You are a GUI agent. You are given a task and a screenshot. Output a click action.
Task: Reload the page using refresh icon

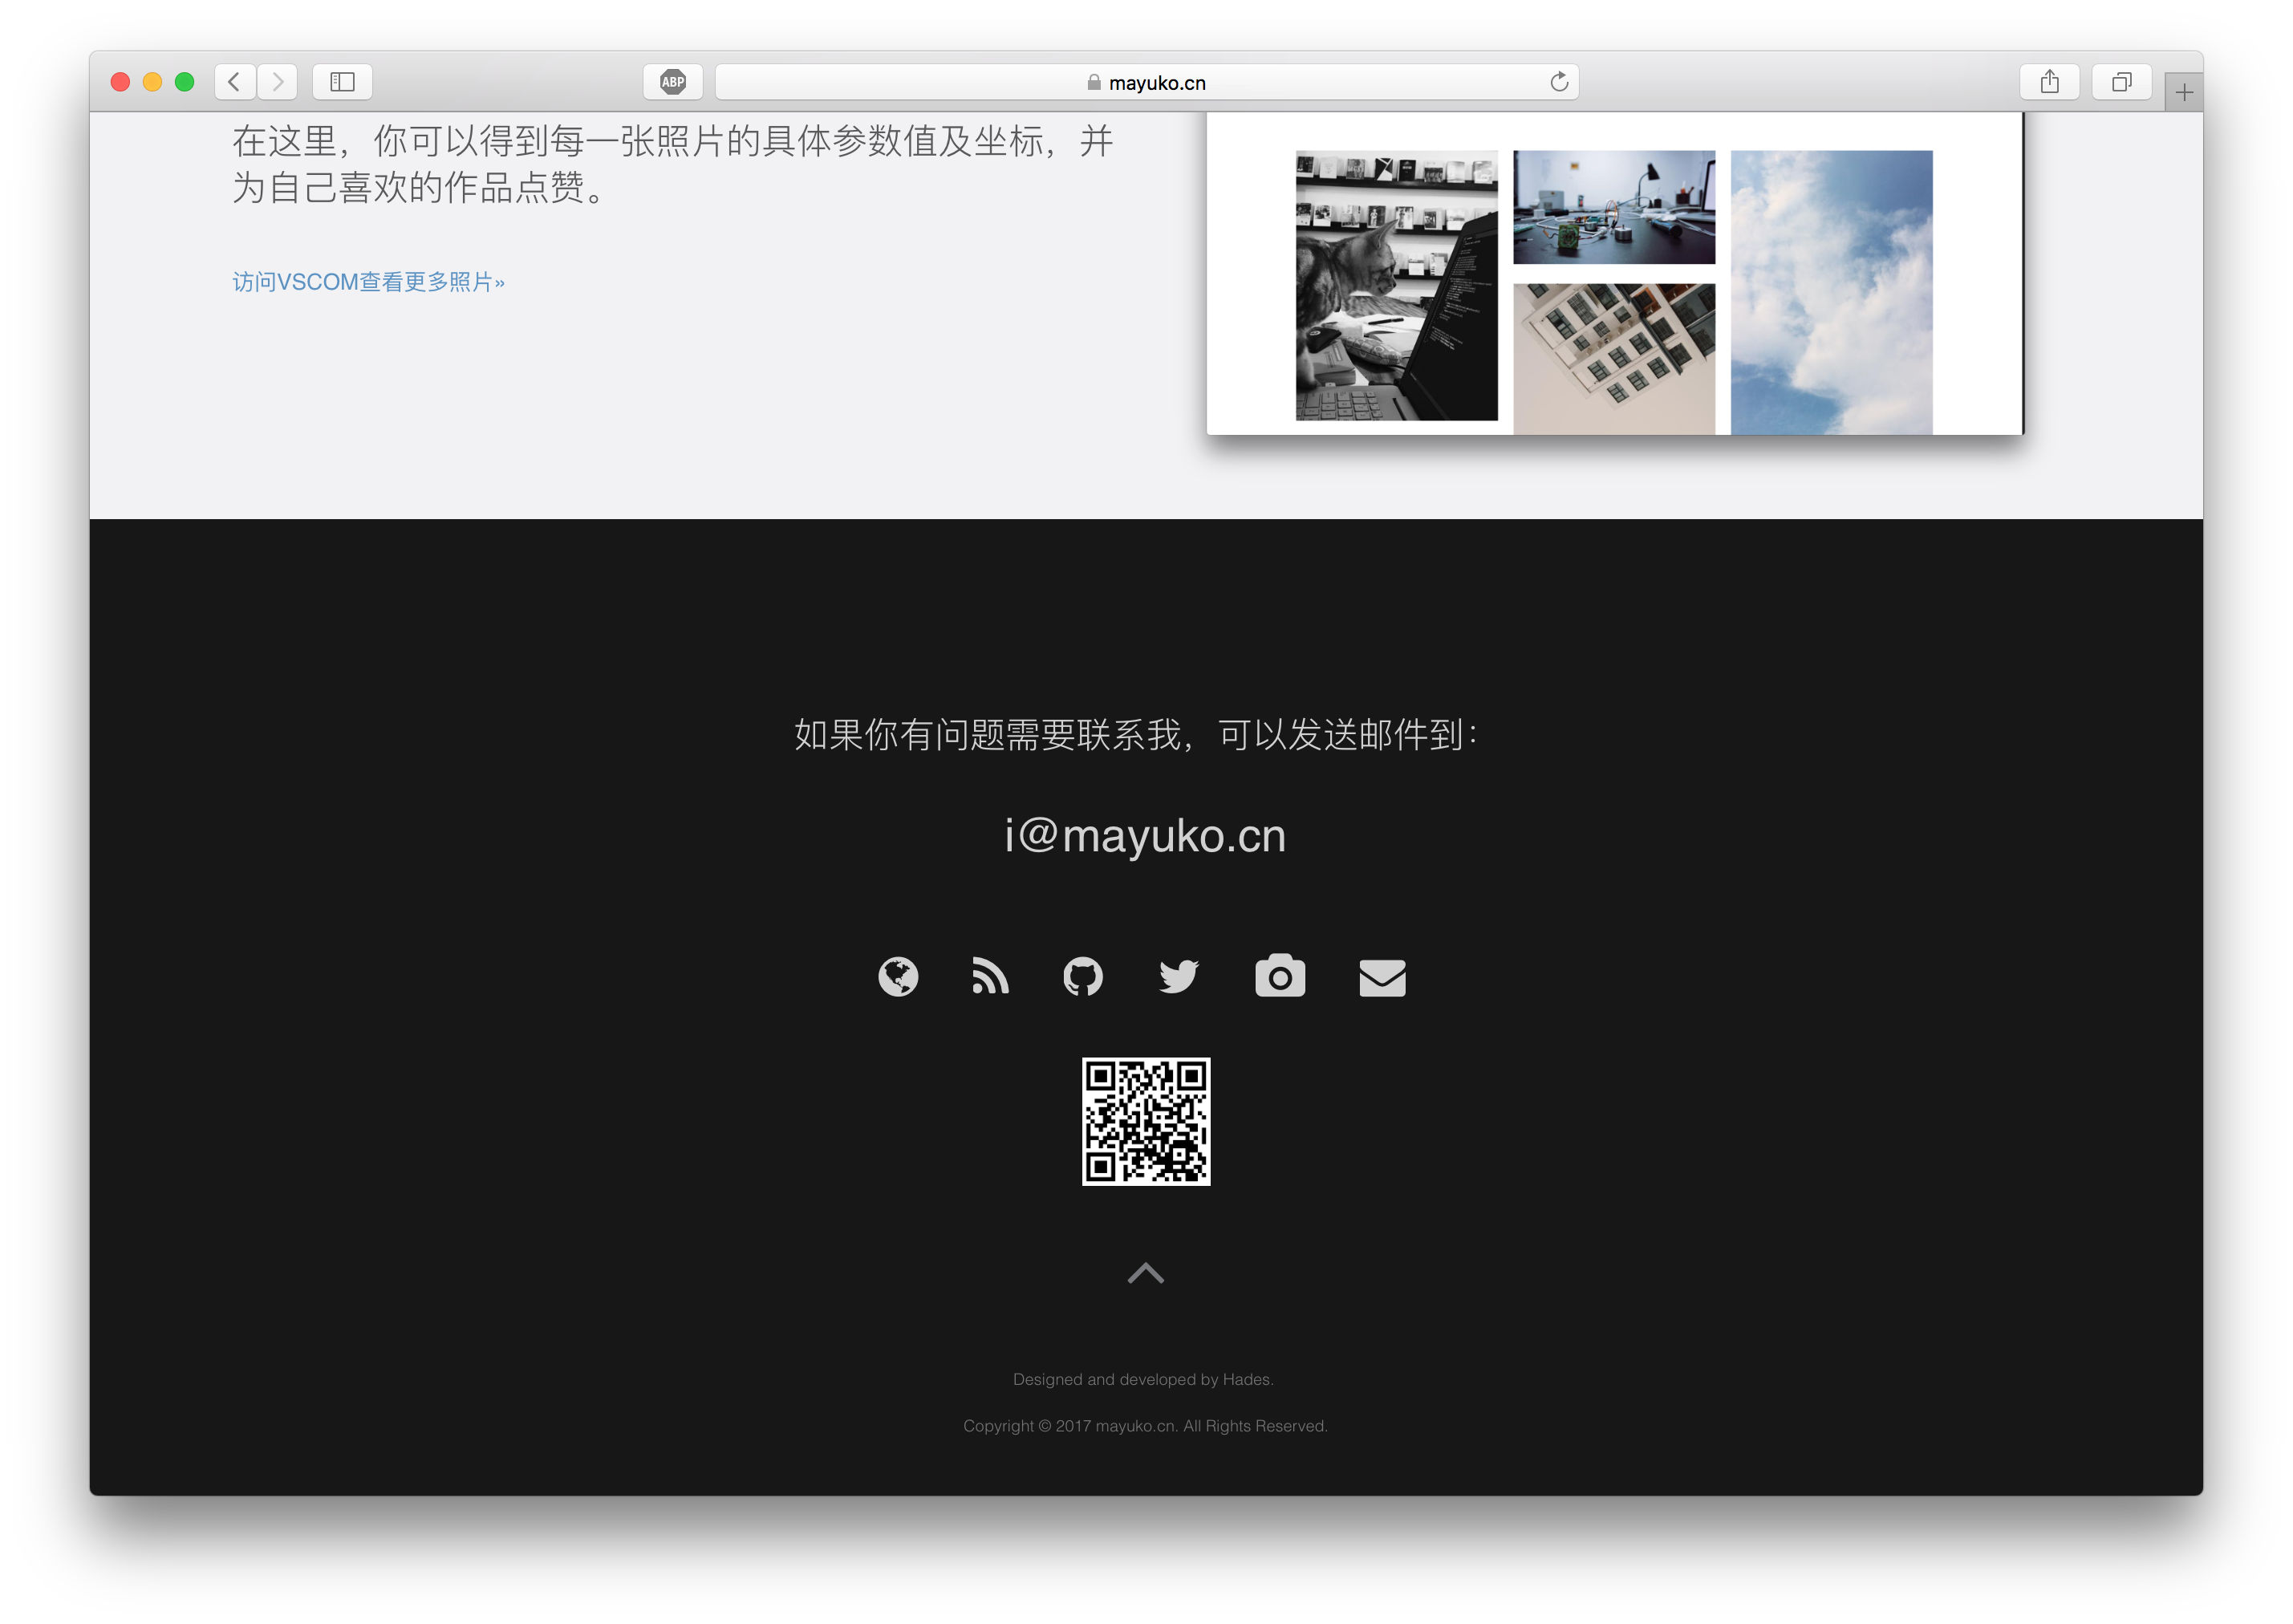[x=1558, y=82]
